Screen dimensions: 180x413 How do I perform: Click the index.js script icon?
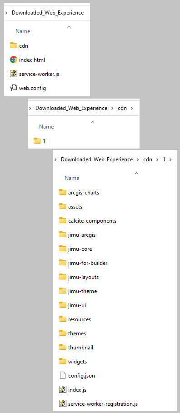click(x=63, y=389)
